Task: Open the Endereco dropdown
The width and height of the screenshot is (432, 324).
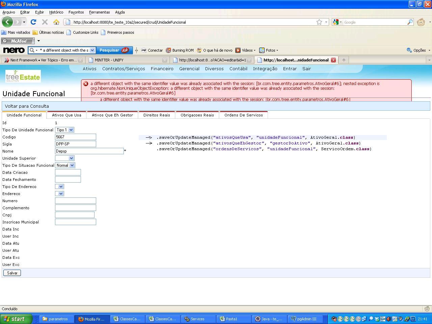Action: (x=59, y=194)
